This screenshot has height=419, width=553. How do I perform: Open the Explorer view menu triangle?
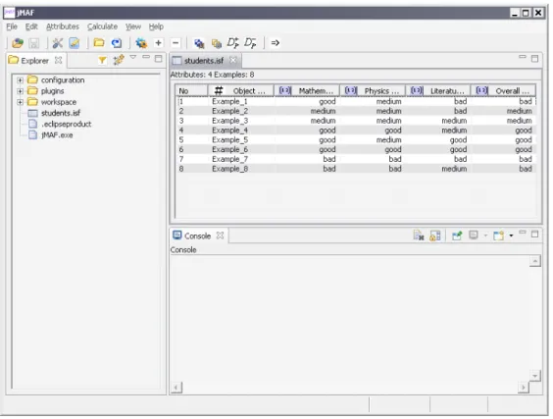click(x=133, y=57)
